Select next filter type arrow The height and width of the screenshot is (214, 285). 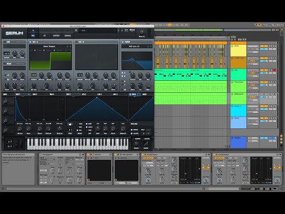(x=151, y=46)
